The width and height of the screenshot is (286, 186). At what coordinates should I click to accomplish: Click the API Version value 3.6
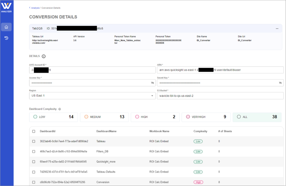click(75, 40)
